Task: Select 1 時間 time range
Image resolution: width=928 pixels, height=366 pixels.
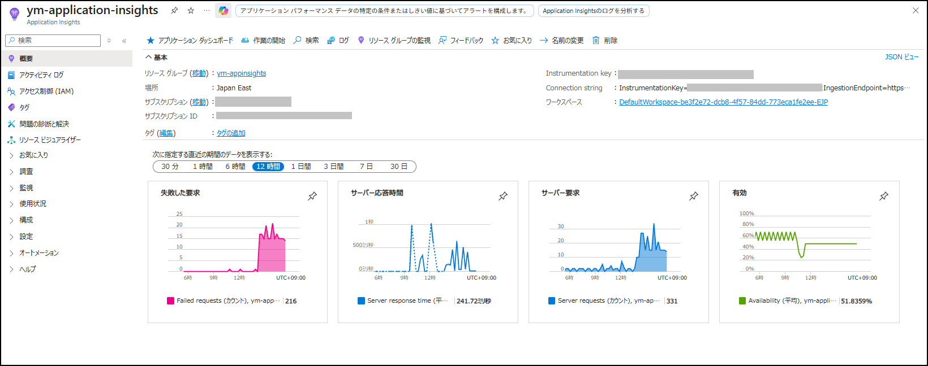Action: coord(203,167)
